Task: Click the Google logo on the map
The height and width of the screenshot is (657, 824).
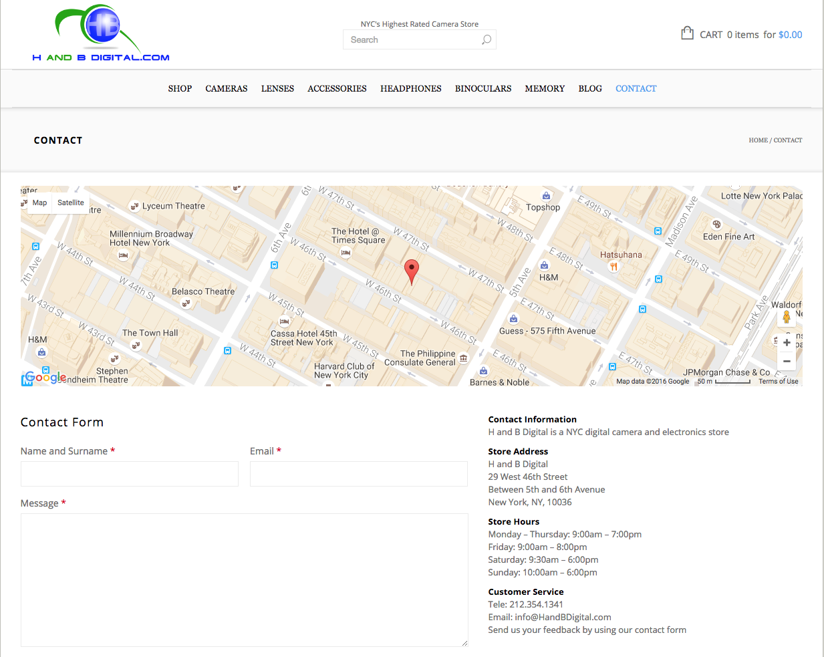Action: click(x=45, y=378)
